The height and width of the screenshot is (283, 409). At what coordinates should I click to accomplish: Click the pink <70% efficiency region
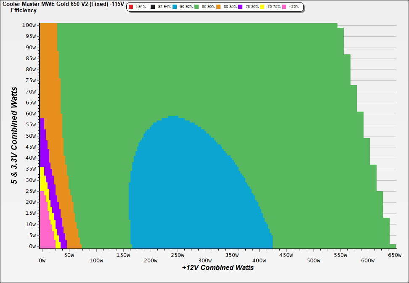(x=45, y=227)
